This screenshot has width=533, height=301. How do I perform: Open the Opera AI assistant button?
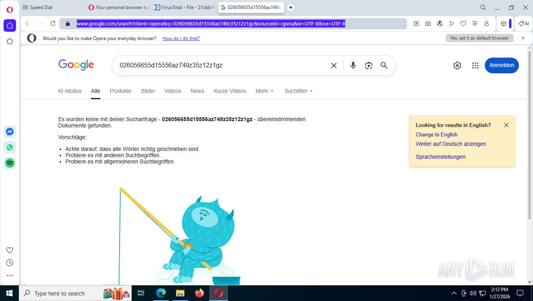coord(524,24)
